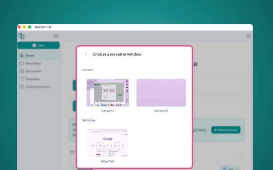Screen dimensions: 273x170
Task: Select the Screen 1 thumbnail
Action: tap(108, 92)
